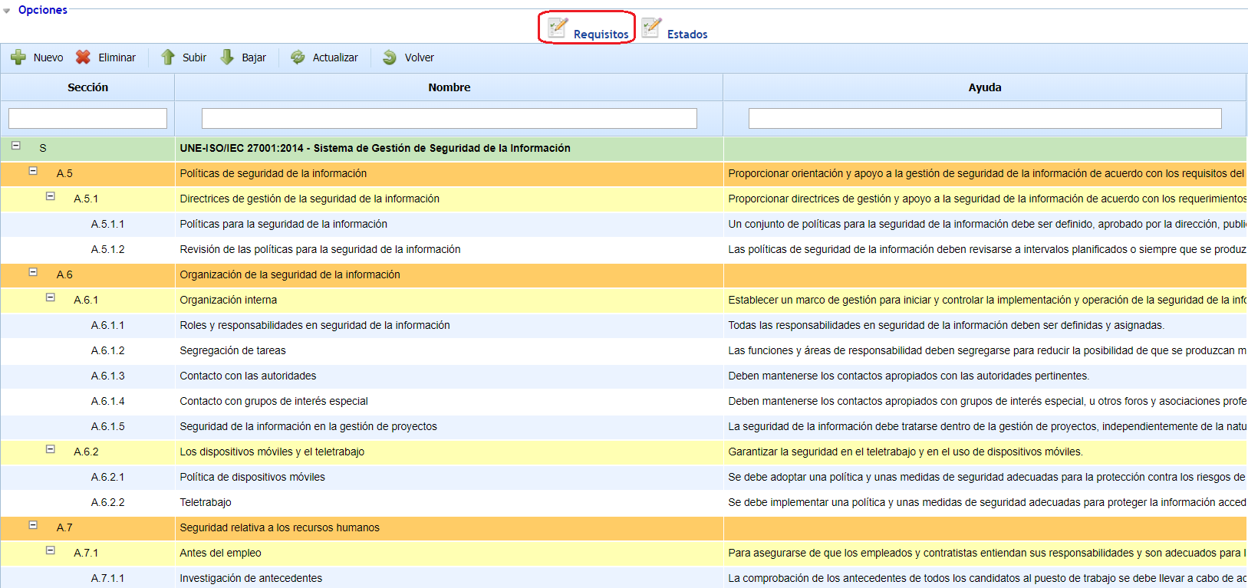Select the Teletrabajo row A.6.2.2
This screenshot has width=1248, height=588.
[x=206, y=502]
